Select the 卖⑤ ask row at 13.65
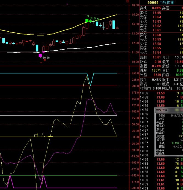183x190 pixels. (x=161, y=13)
